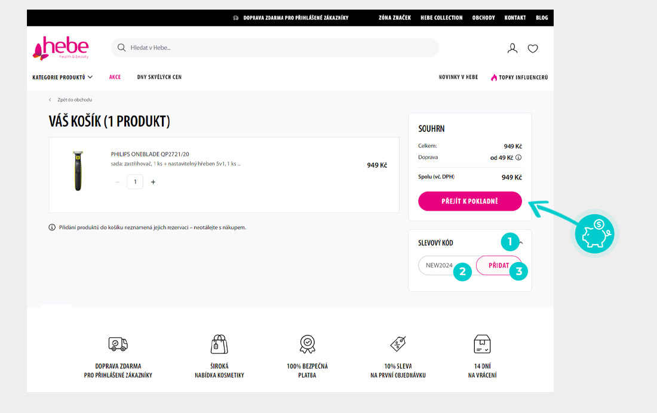The width and height of the screenshot is (657, 413).
Task: Go to Novinky v Hebe
Action: [x=458, y=77]
